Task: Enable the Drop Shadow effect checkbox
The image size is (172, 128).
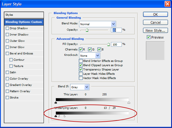Action: click(x=7, y=28)
